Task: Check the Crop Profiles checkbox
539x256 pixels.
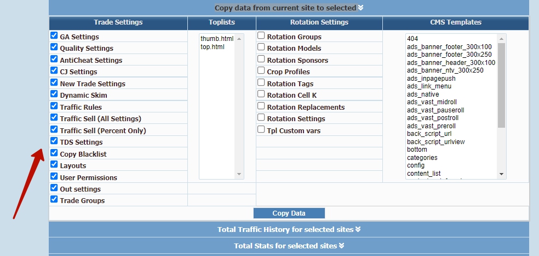Action: click(x=261, y=70)
